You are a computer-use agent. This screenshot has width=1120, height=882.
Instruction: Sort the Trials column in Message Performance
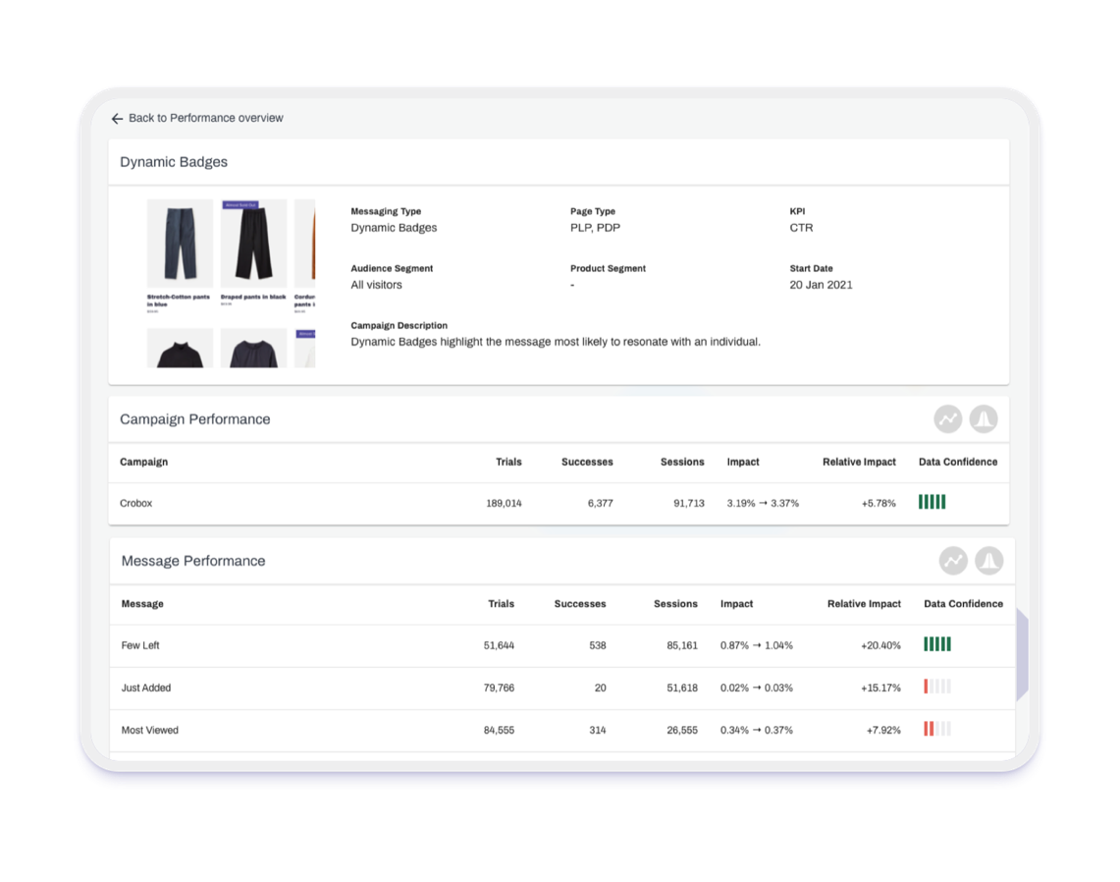coord(502,603)
